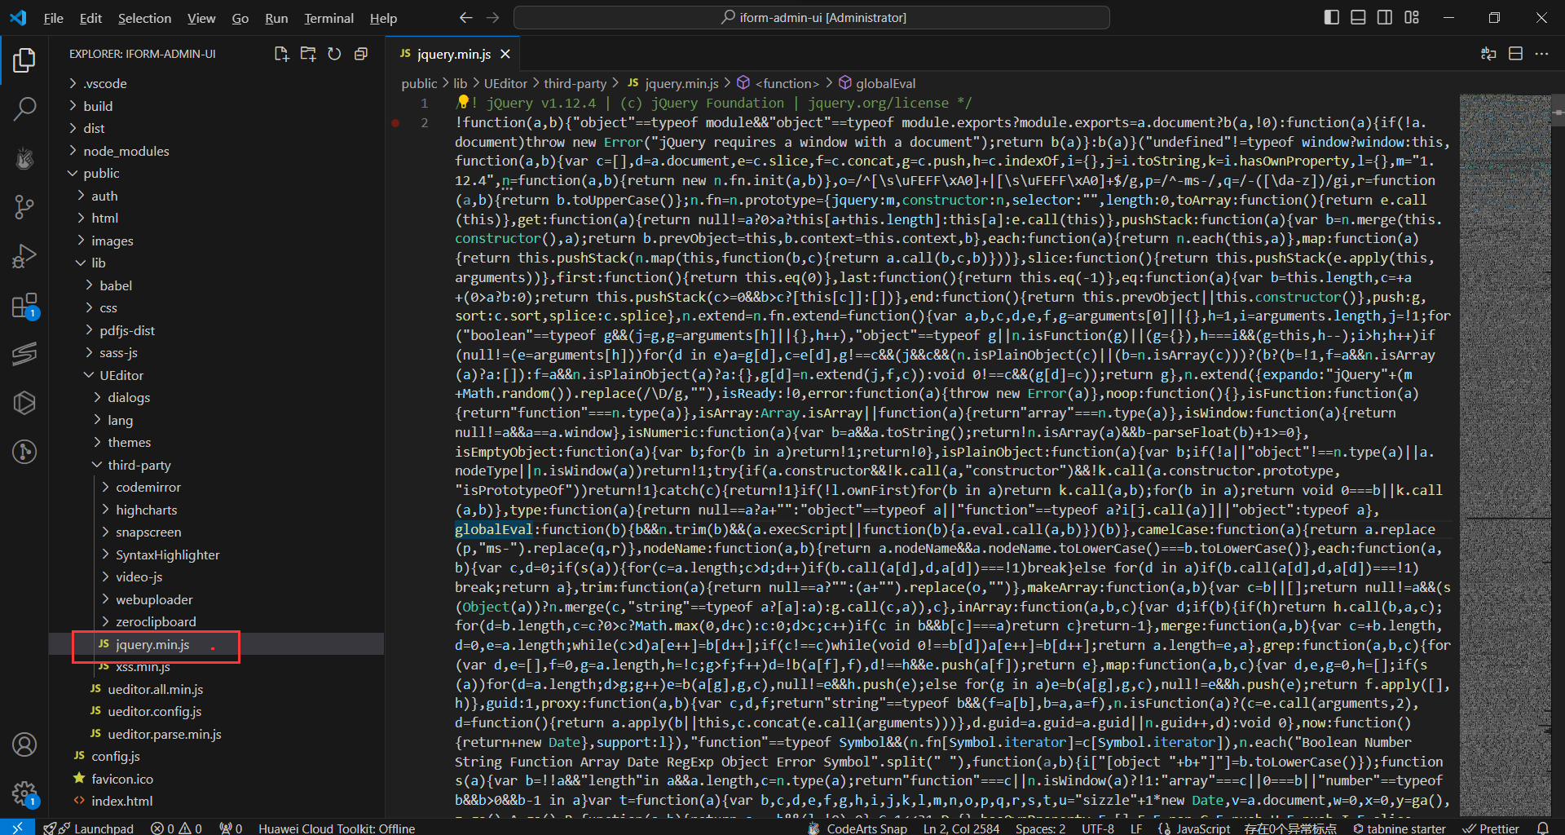The image size is (1565, 835).
Task: Close the jquery.min.js editor tab
Action: click(x=505, y=54)
